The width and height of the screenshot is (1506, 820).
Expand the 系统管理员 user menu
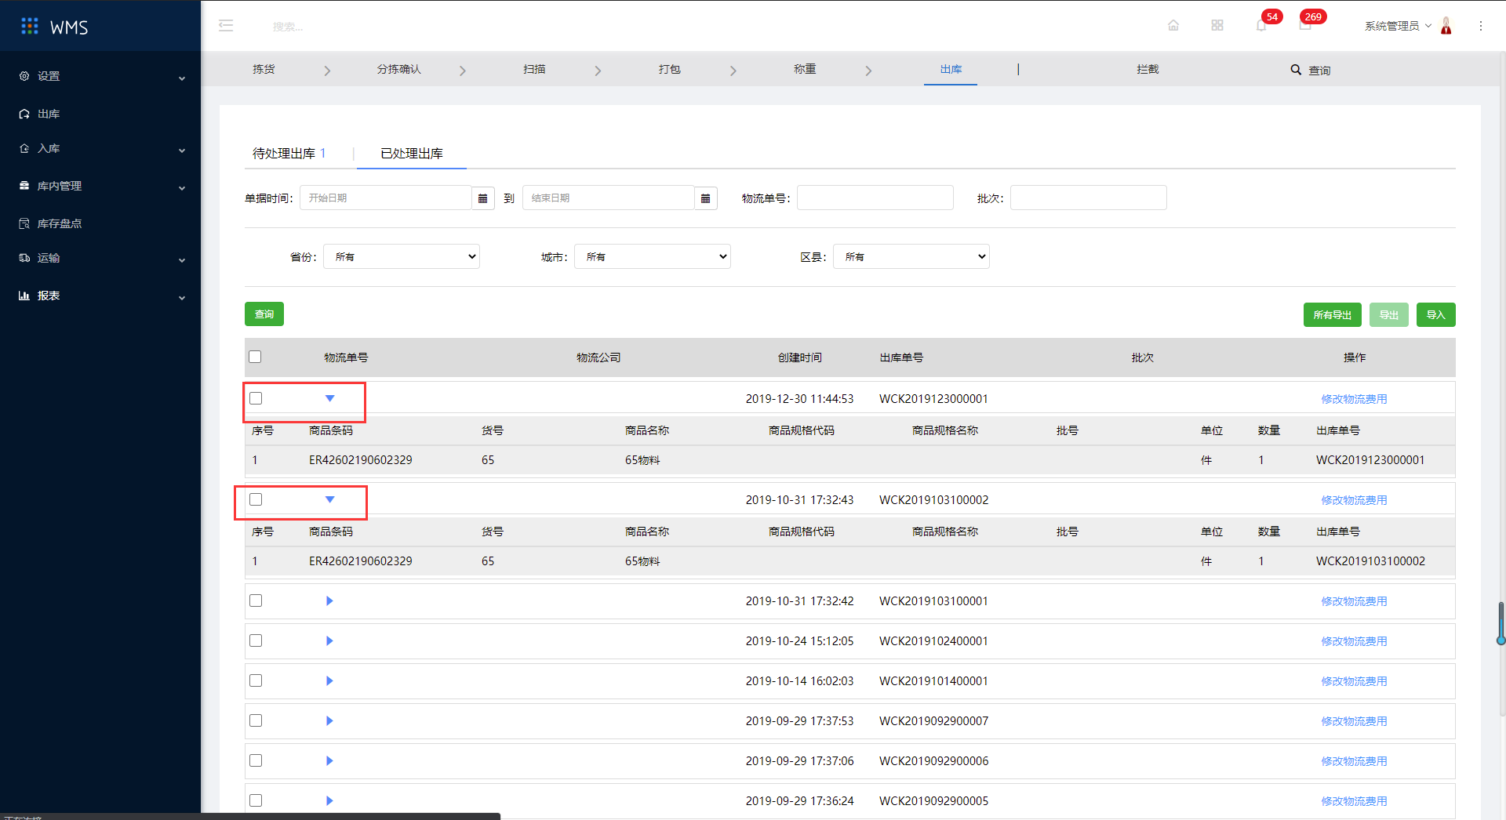1398,26
